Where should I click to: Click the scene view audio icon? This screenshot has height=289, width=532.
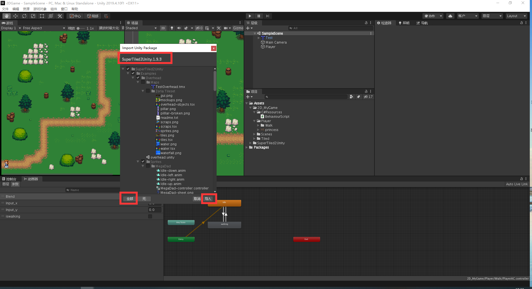tap(179, 28)
